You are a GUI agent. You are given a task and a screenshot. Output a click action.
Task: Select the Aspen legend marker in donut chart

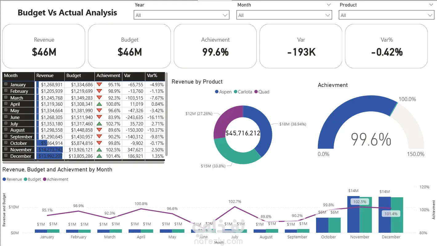[217, 92]
